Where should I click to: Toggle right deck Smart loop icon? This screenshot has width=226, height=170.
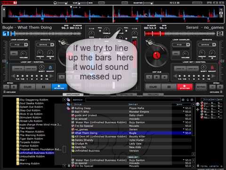coord(212,68)
